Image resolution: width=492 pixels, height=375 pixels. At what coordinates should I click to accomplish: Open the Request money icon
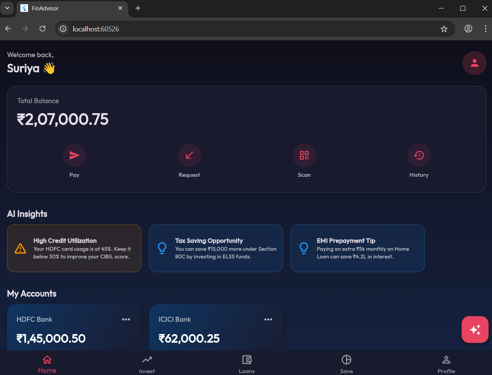pos(189,155)
